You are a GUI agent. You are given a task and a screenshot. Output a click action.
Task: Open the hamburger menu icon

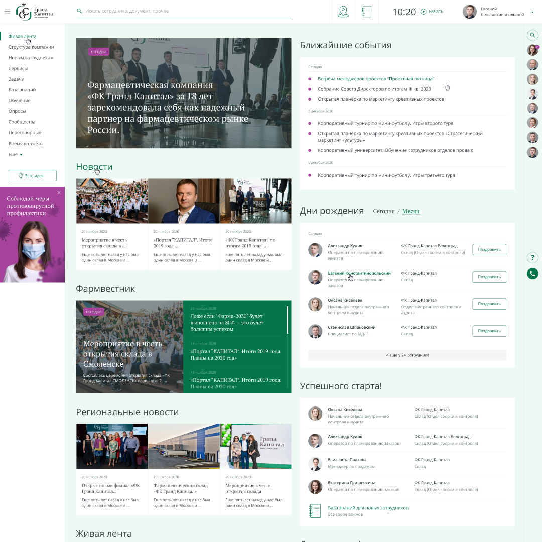coord(7,12)
